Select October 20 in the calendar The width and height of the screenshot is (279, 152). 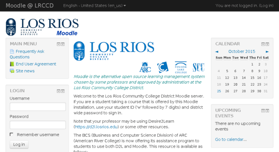click(236, 84)
